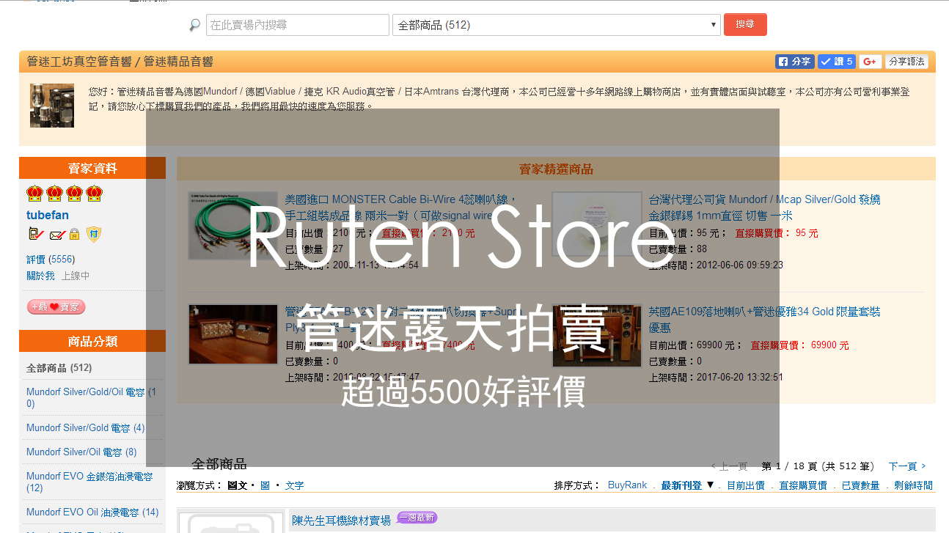Go to next page with 下一頁

(907, 466)
